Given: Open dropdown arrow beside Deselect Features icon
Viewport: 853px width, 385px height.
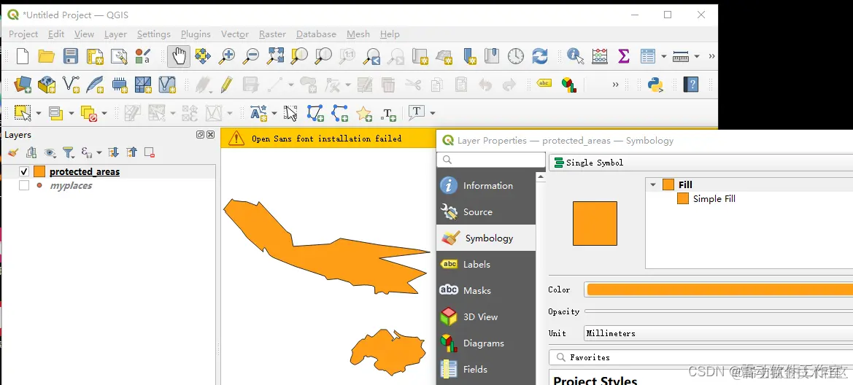Looking at the screenshot, I should [x=104, y=113].
